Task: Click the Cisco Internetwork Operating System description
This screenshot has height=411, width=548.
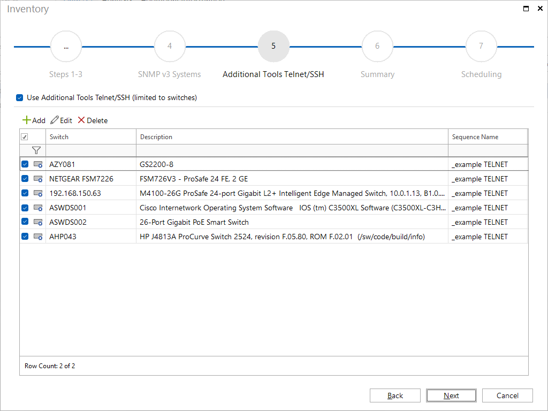Action: pyautogui.click(x=292, y=208)
